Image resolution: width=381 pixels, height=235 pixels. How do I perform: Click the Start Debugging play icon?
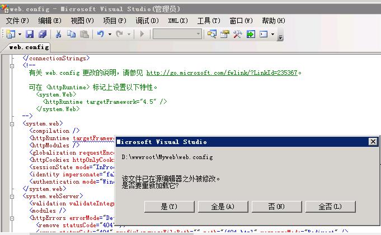pos(142,34)
